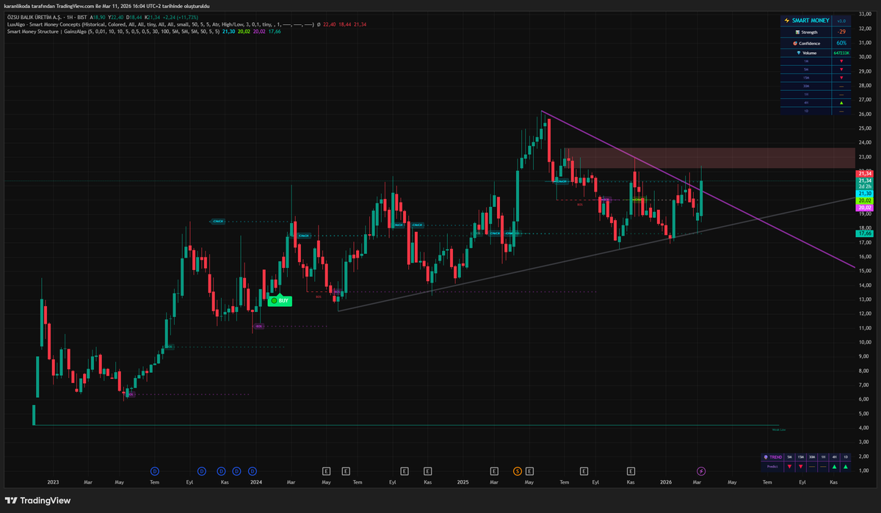The width and height of the screenshot is (881, 513).
Task: Select the red supply zone rectangle
Action: pyautogui.click(x=709, y=158)
